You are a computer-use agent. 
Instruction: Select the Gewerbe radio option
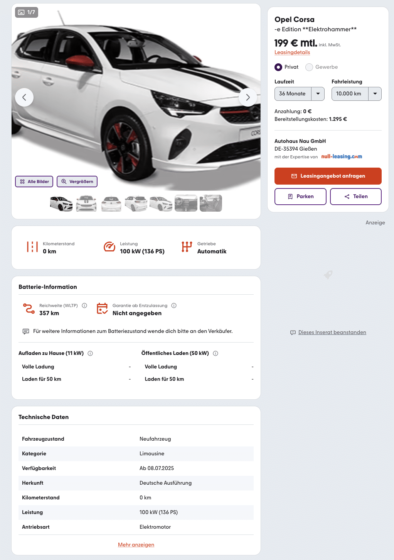[309, 67]
